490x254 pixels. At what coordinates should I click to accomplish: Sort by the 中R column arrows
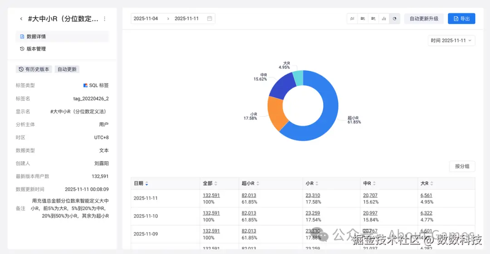374,183
